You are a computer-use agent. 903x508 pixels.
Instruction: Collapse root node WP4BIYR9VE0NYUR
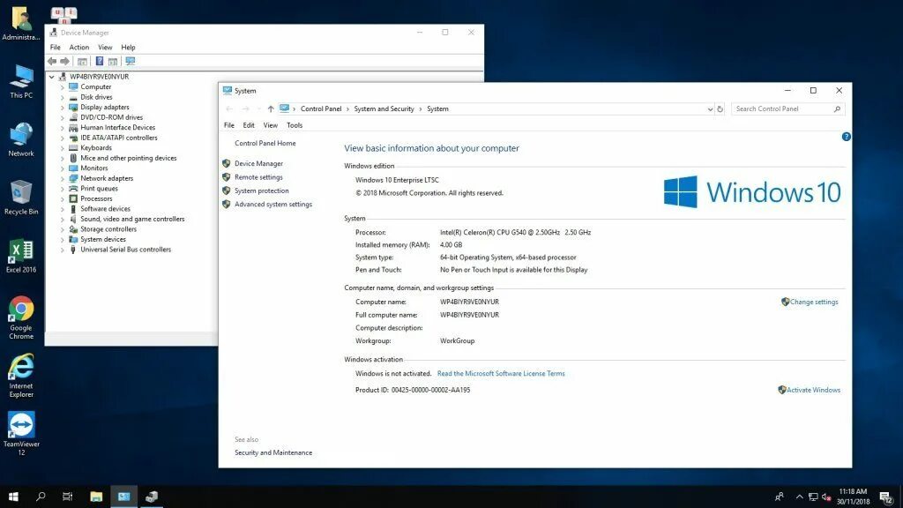[x=52, y=77]
